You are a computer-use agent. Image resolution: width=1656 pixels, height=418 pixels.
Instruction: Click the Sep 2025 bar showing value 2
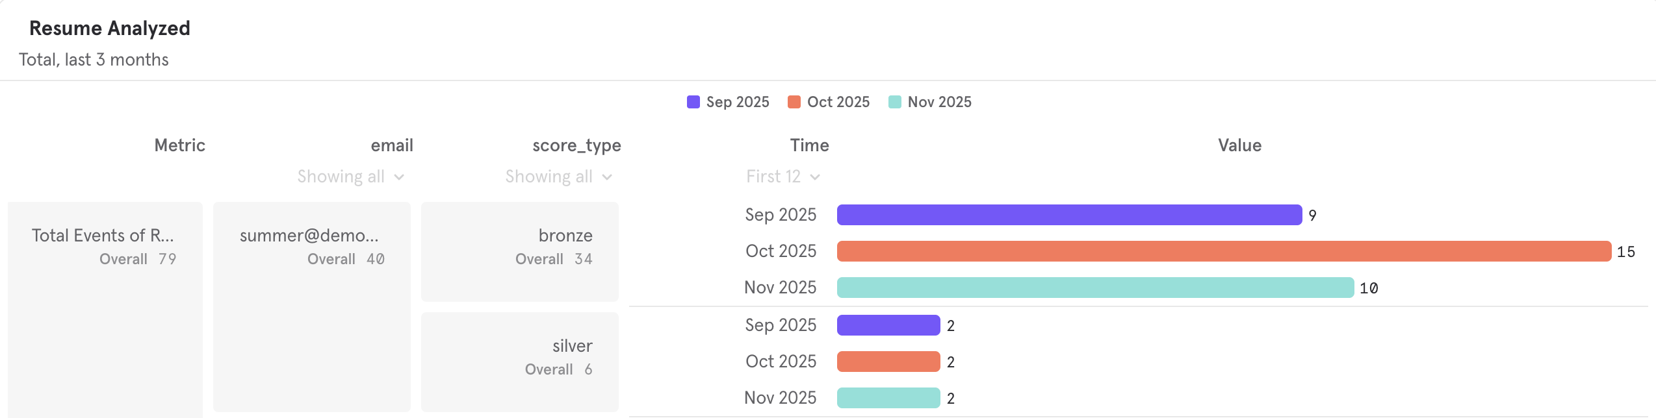(888, 325)
